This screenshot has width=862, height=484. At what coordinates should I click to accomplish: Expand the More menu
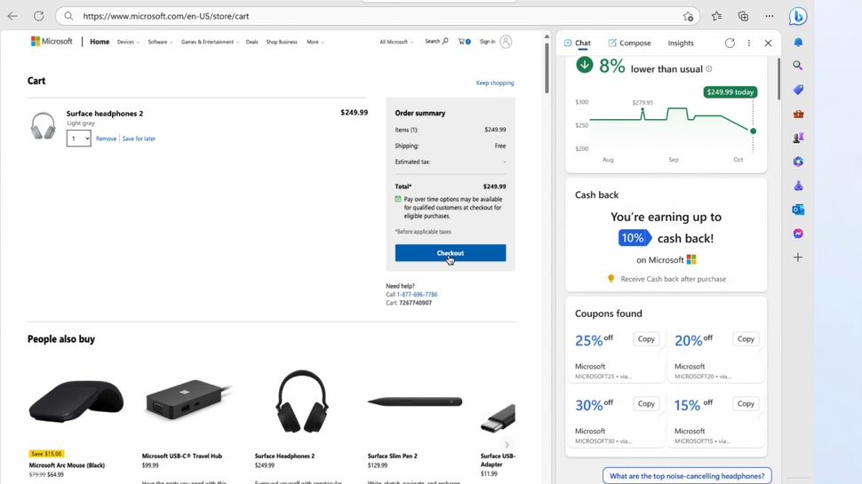coord(315,42)
